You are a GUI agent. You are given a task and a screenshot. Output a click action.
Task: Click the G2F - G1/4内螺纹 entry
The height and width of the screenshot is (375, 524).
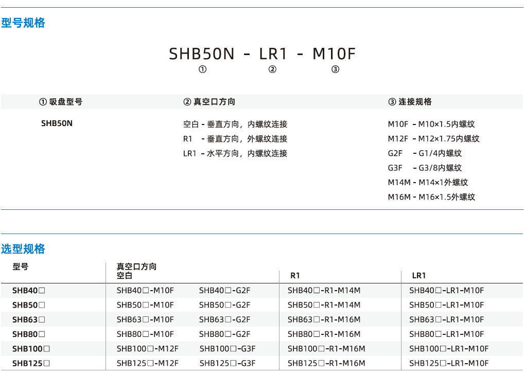pyautogui.click(x=425, y=153)
